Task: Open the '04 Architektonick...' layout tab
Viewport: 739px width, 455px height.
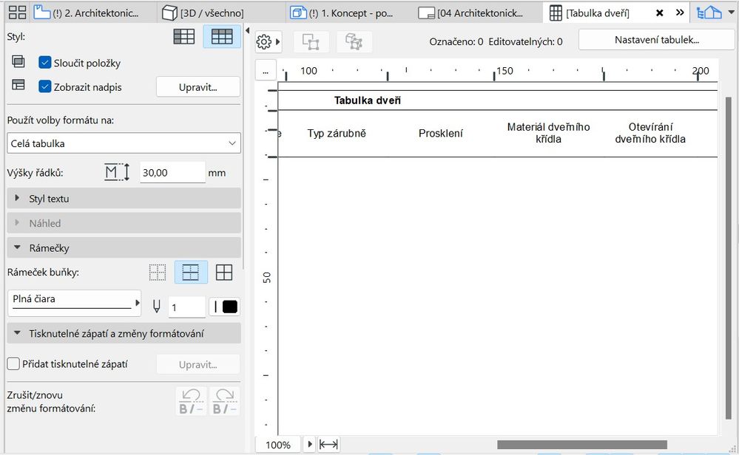Action: tap(471, 13)
